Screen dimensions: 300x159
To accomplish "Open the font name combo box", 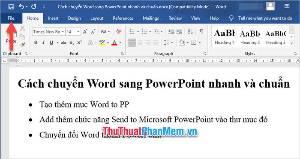I will (x=49, y=32).
